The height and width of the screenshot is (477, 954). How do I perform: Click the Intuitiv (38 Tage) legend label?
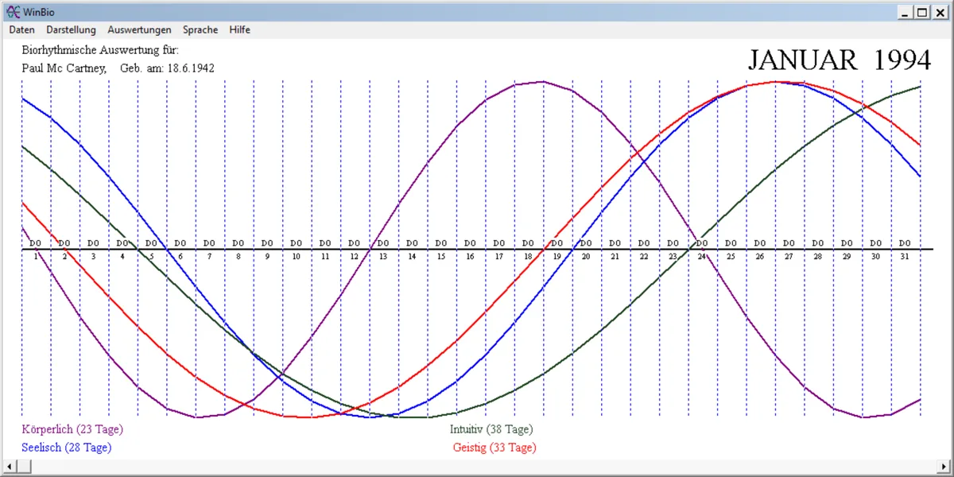point(491,429)
